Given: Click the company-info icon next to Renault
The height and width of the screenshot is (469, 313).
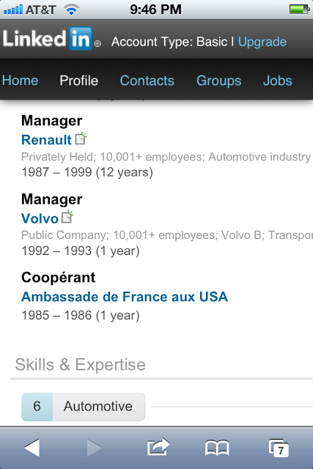Looking at the screenshot, I should pos(81,139).
